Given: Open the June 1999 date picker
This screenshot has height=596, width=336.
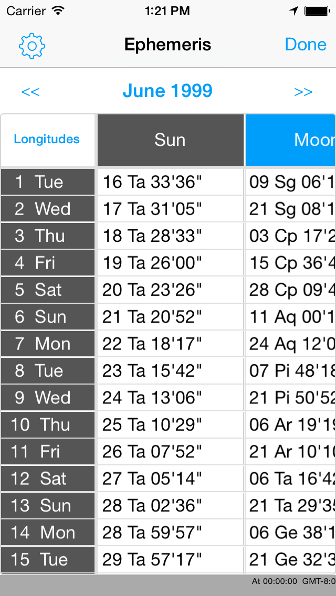Looking at the screenshot, I should [167, 91].
